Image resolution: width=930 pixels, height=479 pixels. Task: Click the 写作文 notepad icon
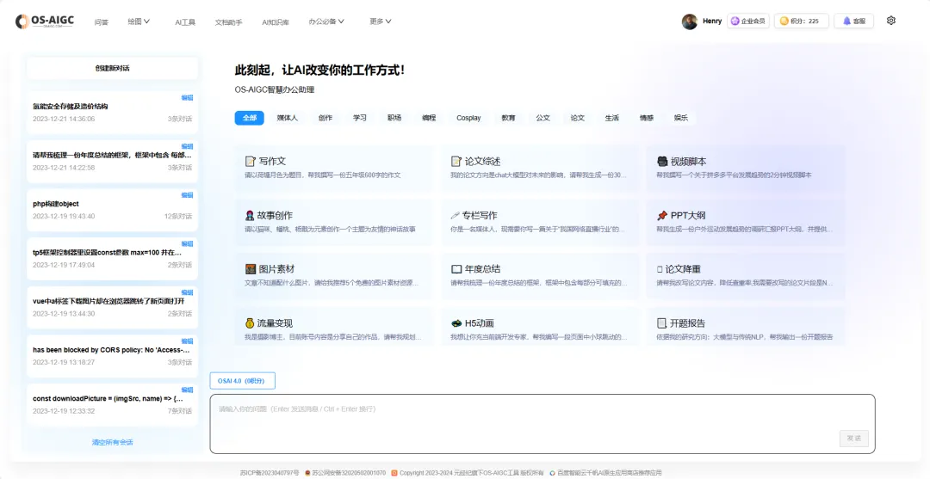pos(251,161)
